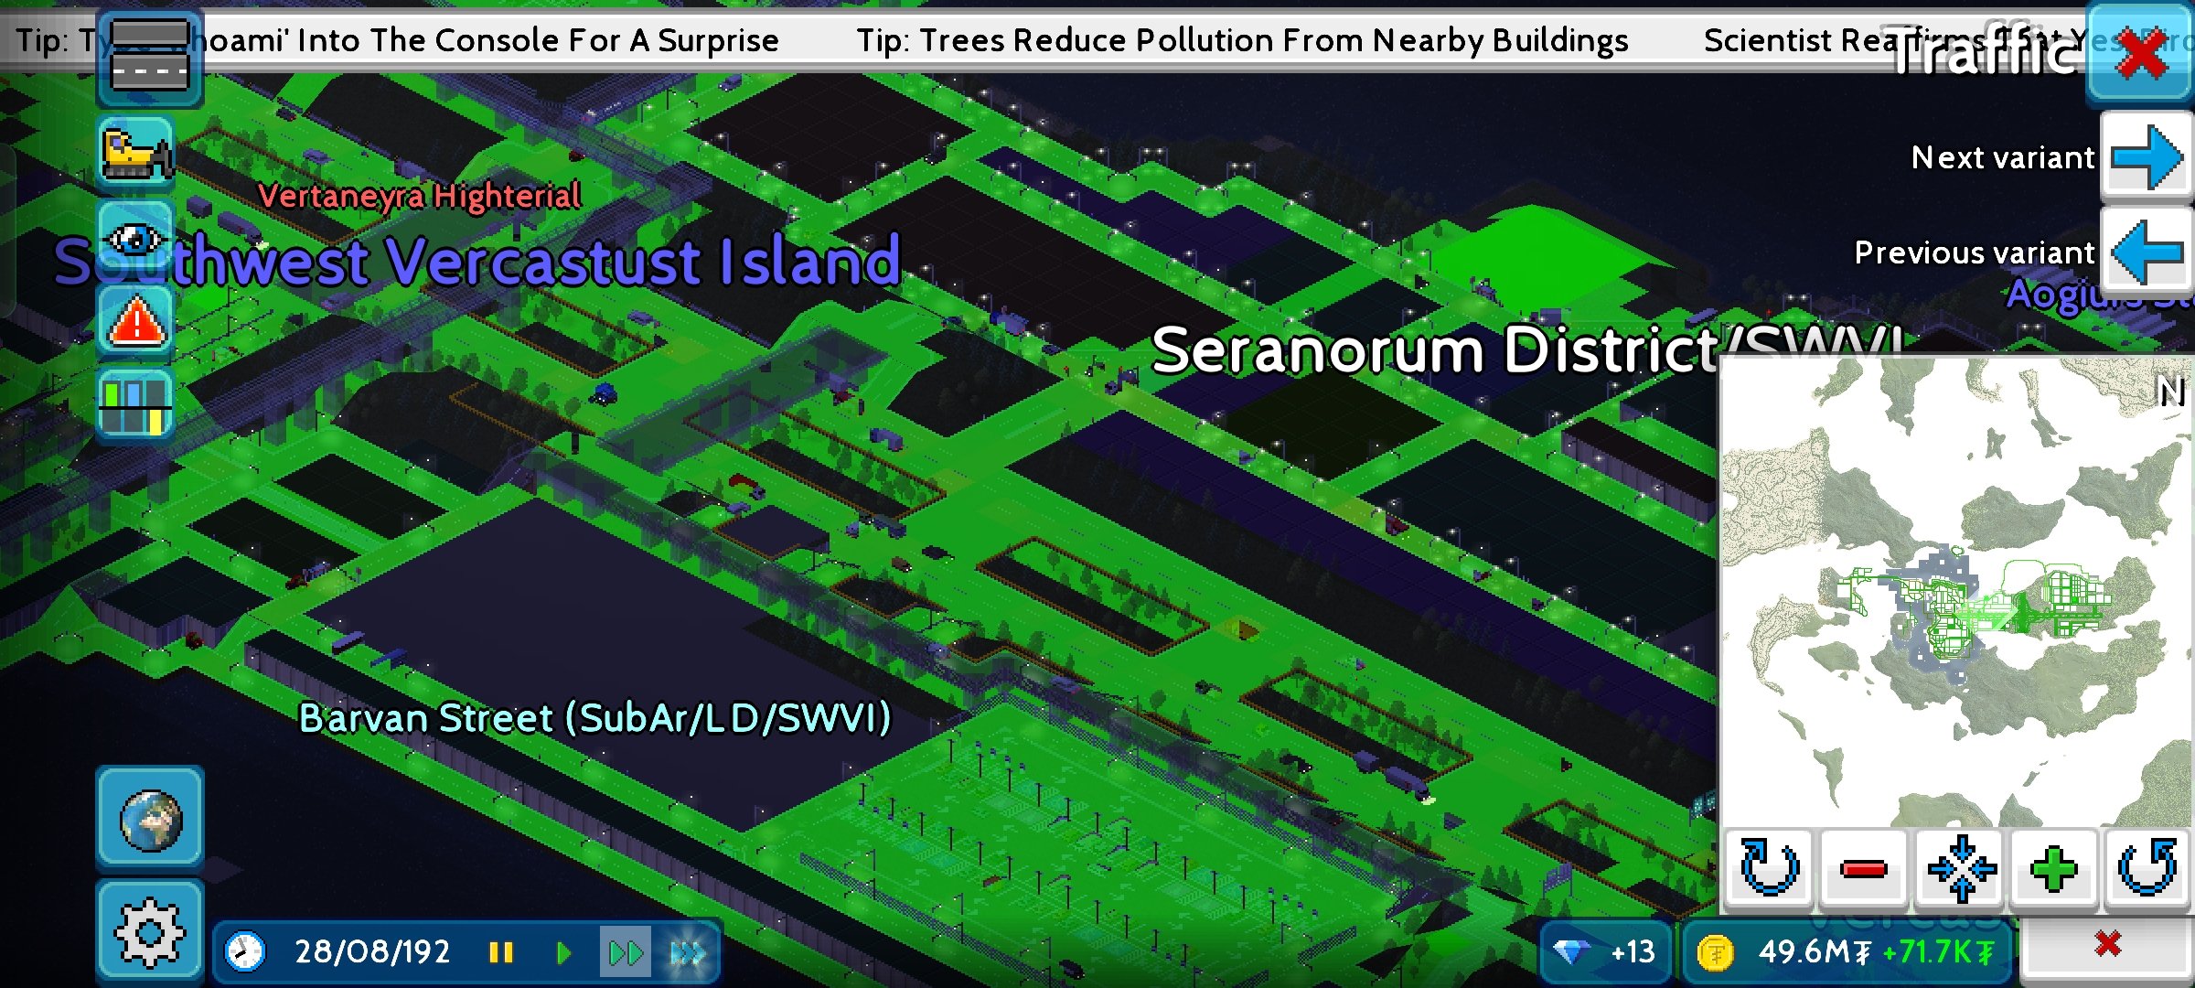Open the globe region view
Image resolution: width=2195 pixels, height=988 pixels.
(150, 818)
